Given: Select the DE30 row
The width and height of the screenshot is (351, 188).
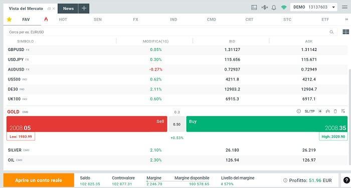Looking at the screenshot, I should pyautogui.click(x=177, y=89).
